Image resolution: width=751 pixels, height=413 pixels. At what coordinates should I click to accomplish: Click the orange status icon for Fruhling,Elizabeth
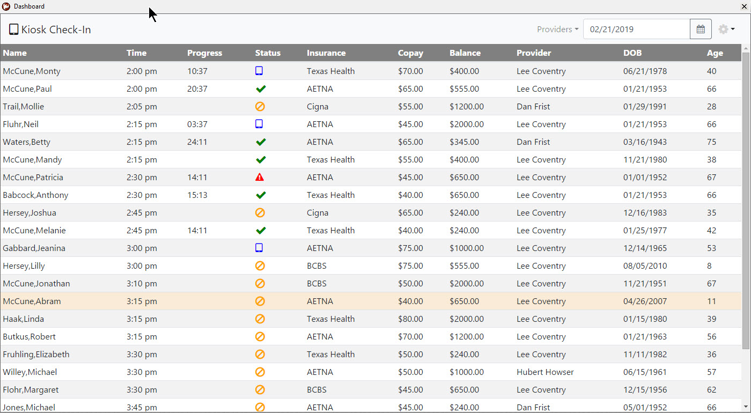[x=260, y=354]
